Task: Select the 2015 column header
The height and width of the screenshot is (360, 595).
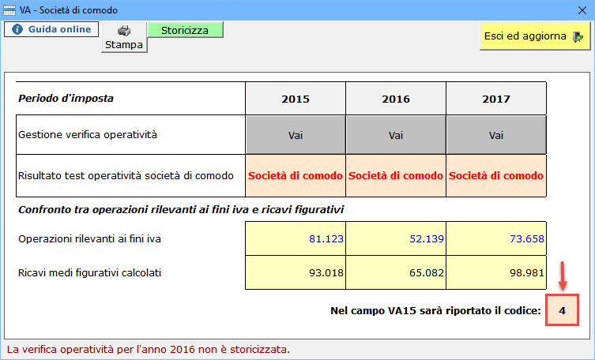Action: (x=296, y=99)
